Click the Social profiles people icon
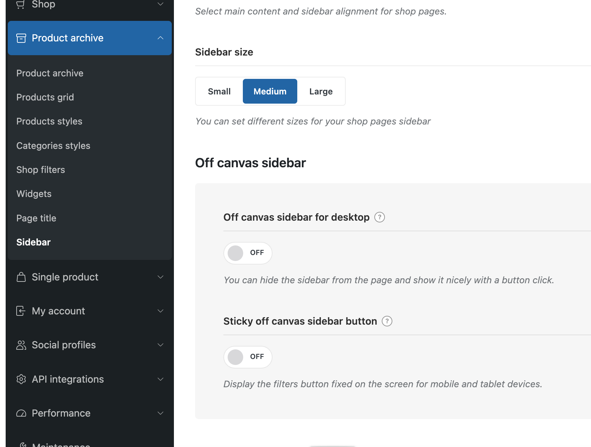This screenshot has width=591, height=447. [21, 345]
